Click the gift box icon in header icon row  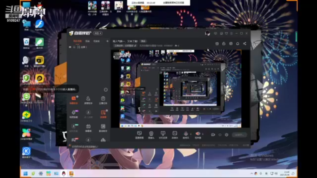[217, 44]
